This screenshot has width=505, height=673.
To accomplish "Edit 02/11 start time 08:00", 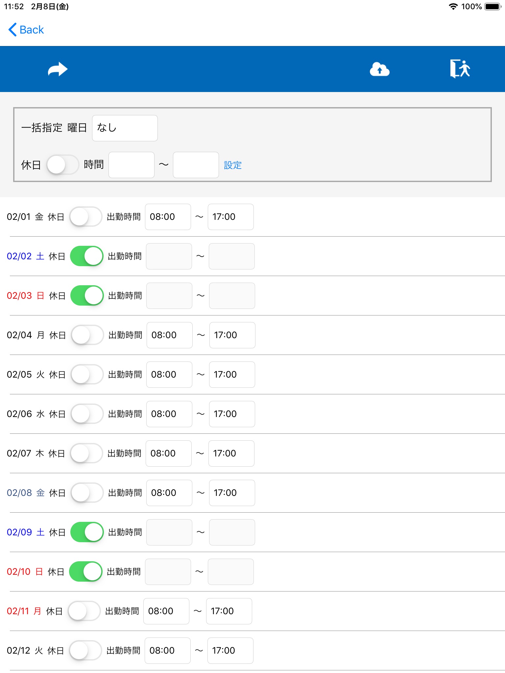I will coord(166,611).
